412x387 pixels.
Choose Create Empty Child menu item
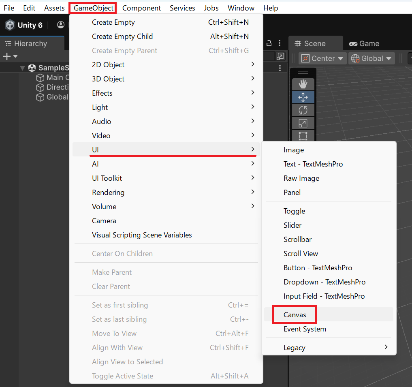point(122,36)
